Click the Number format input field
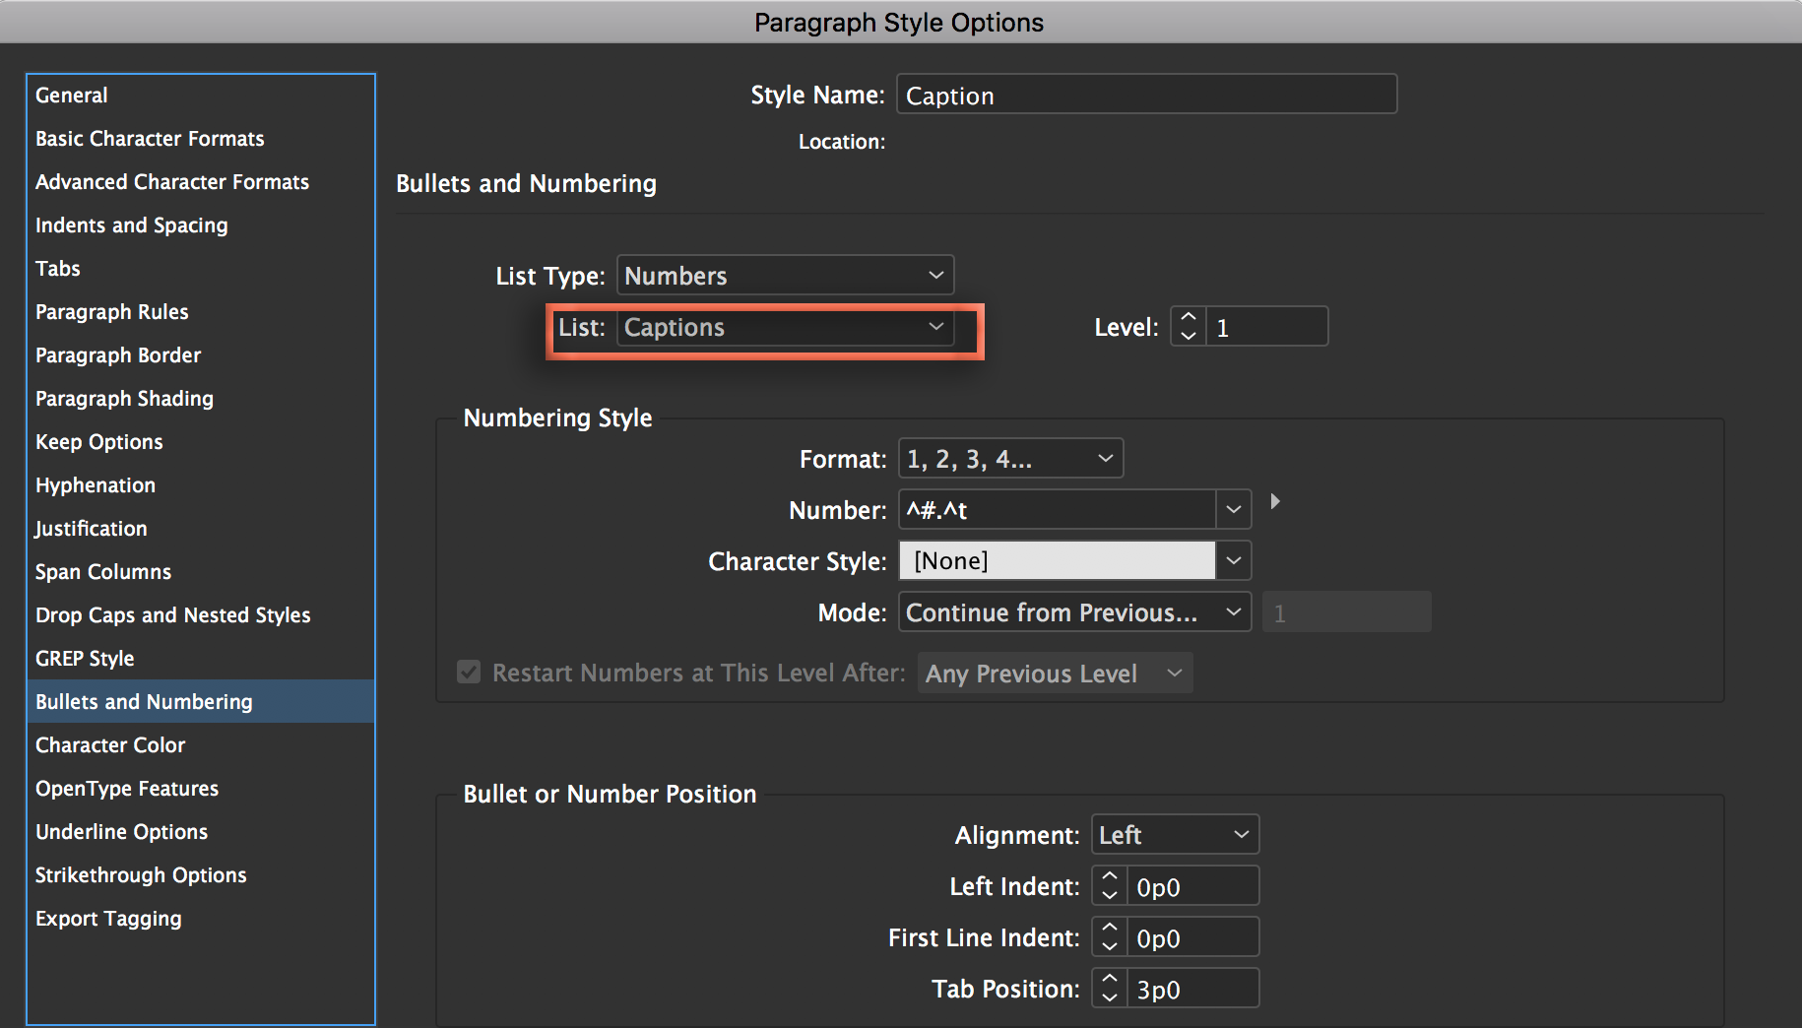Viewport: 1802px width, 1028px height. pyautogui.click(x=1057, y=510)
